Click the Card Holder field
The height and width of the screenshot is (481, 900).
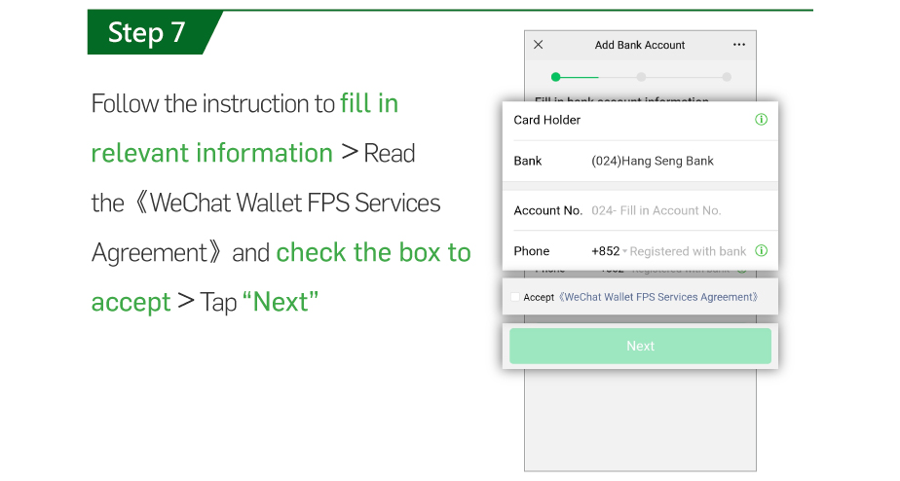pyautogui.click(x=640, y=120)
